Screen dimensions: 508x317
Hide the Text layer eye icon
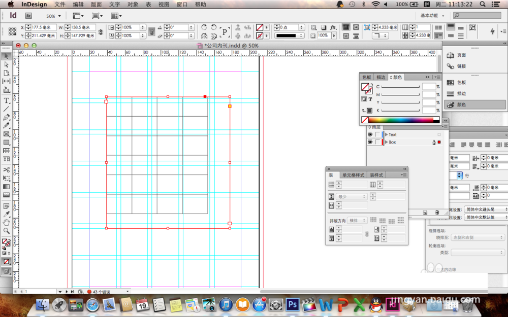coord(370,134)
